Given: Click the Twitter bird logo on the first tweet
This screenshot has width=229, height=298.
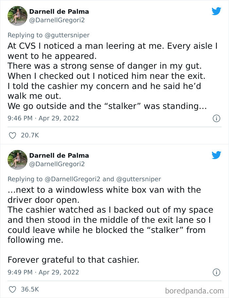Looking at the screenshot, I should (x=217, y=11).
